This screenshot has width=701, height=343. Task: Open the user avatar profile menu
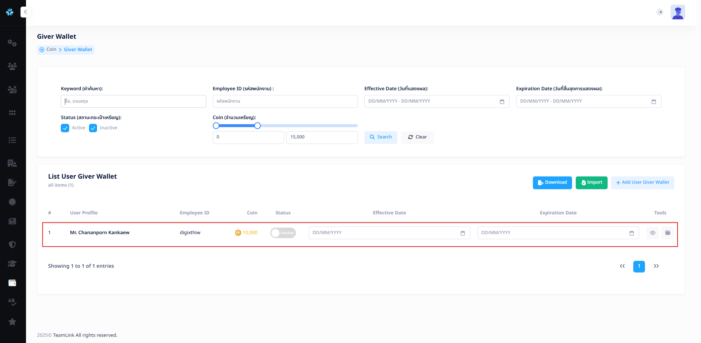pyautogui.click(x=678, y=12)
